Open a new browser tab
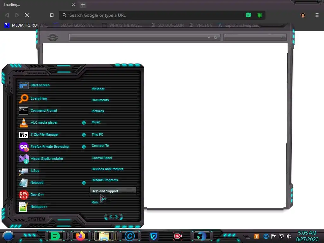324x243 pixels. (x=83, y=5)
